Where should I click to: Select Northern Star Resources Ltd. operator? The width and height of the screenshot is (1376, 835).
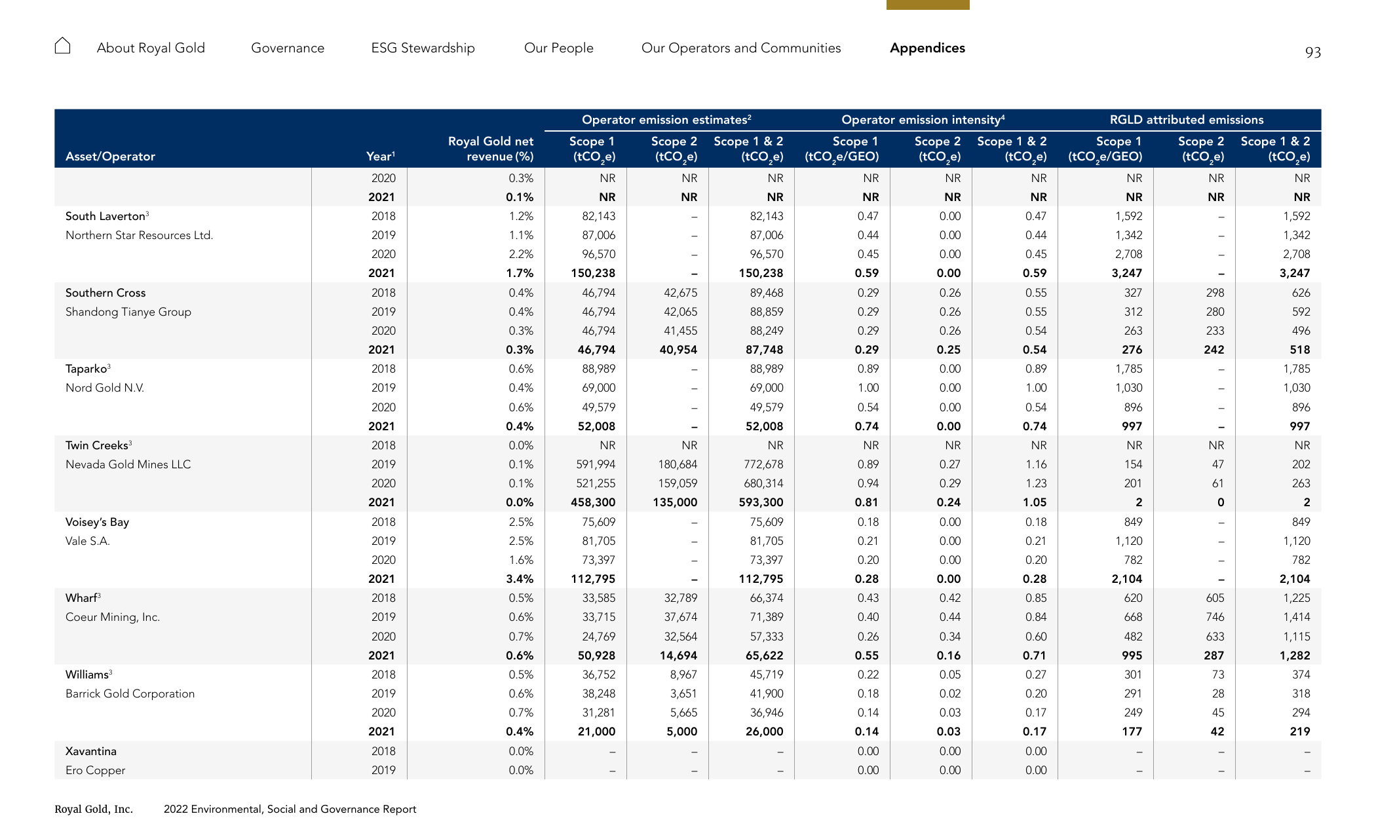139,235
